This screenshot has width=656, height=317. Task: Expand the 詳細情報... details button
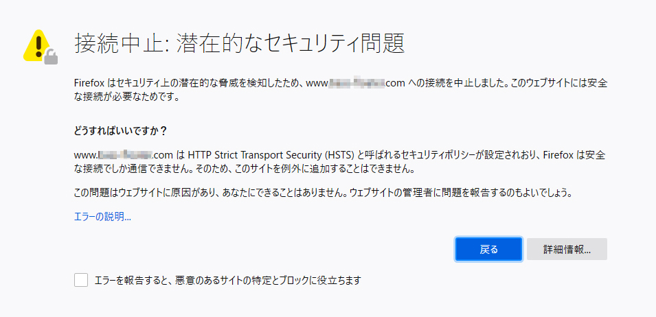567,249
